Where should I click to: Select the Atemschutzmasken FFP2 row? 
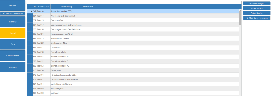(x=133, y=11)
